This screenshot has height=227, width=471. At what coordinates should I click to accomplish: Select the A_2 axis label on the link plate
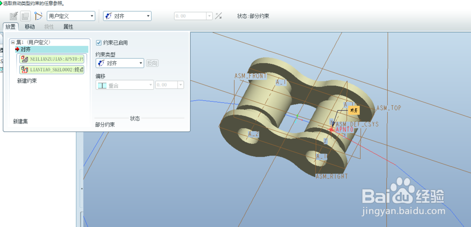253,134
